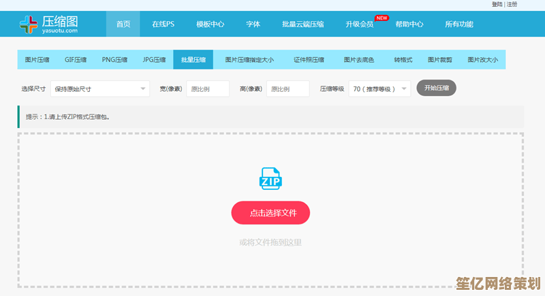Open the 图片去底色 tab
Image resolution: width=545 pixels, height=296 pixels.
[x=358, y=60]
